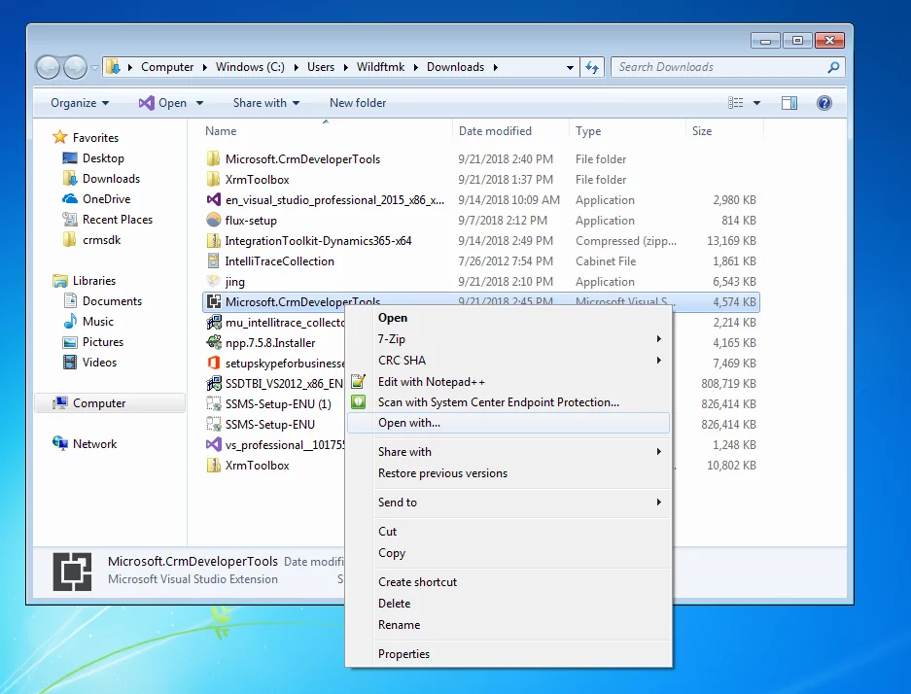Open recent pages dropdown beside Forward button
The image size is (911, 694).
pos(94,68)
